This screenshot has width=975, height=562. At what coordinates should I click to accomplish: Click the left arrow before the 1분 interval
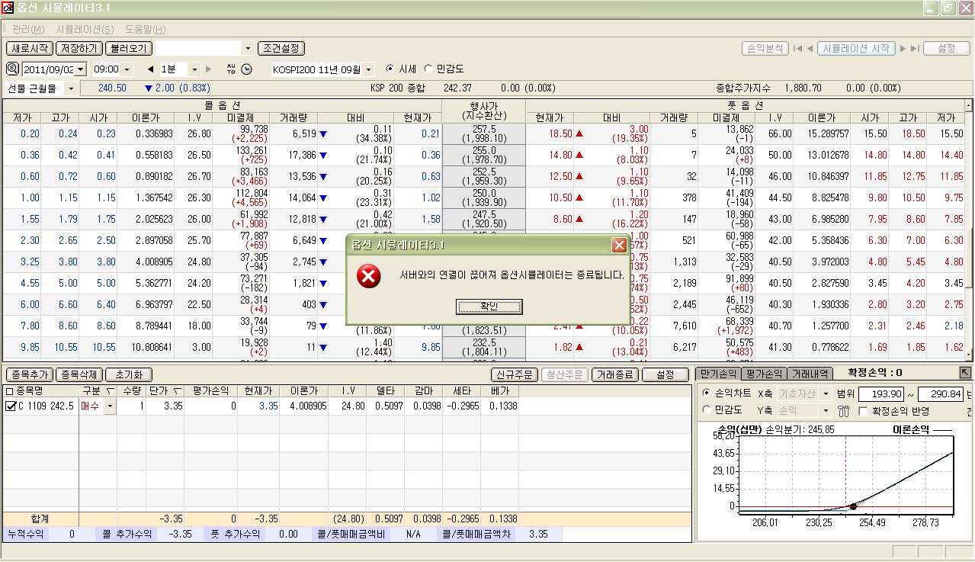150,69
